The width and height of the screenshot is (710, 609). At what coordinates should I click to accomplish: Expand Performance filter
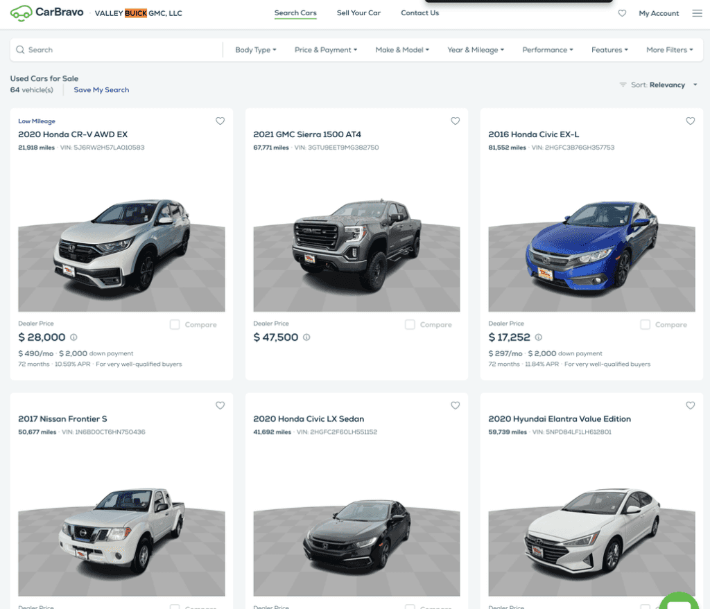548,50
